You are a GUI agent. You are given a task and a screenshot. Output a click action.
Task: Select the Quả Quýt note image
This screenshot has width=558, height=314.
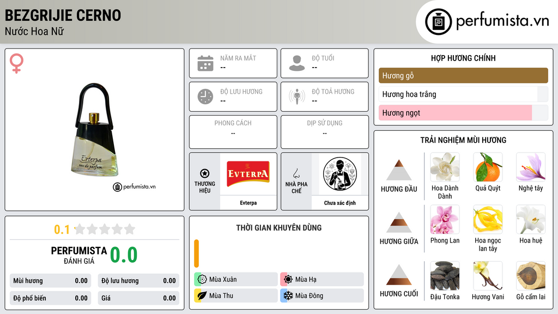[x=488, y=167]
